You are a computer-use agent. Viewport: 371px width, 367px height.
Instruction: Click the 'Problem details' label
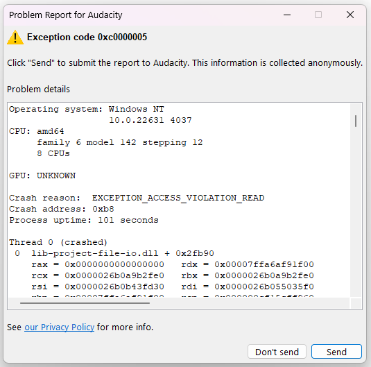38,89
